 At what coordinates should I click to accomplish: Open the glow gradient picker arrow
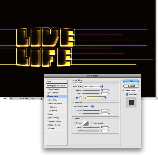[105, 98]
